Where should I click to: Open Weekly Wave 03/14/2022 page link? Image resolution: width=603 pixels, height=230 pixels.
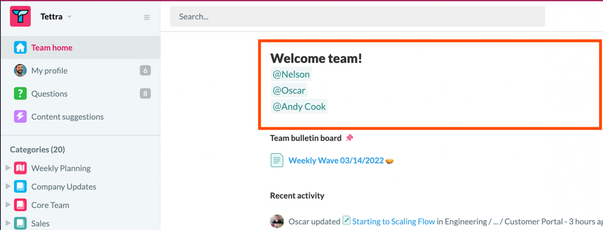click(x=336, y=160)
